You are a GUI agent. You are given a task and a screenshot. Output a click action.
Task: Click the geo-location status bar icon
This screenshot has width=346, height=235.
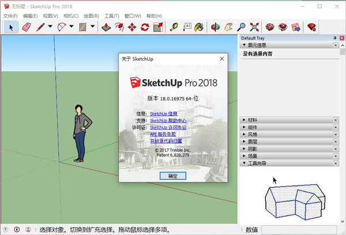coord(6,230)
